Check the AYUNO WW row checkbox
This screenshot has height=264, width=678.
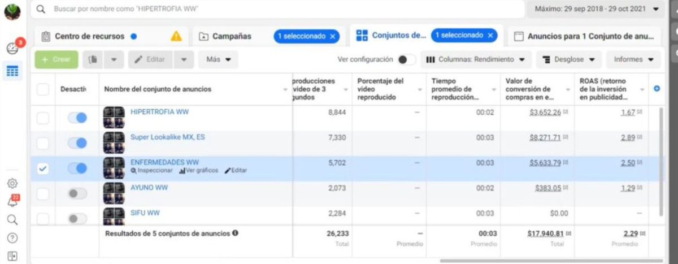(x=43, y=194)
